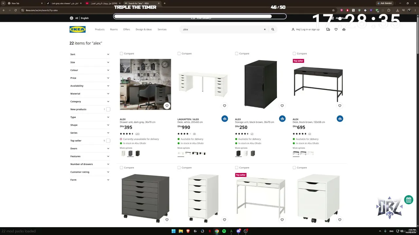Tick Compare for ALEX black-brown desk
Image resolution: width=419 pixels, height=235 pixels.
(294, 54)
